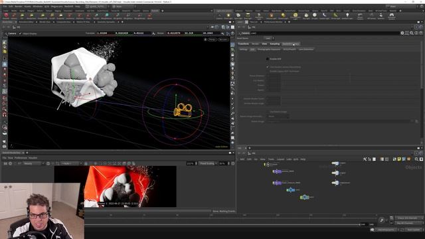Click the Switcher shelf tool
Screen dimensions: 425x239
coord(381,16)
